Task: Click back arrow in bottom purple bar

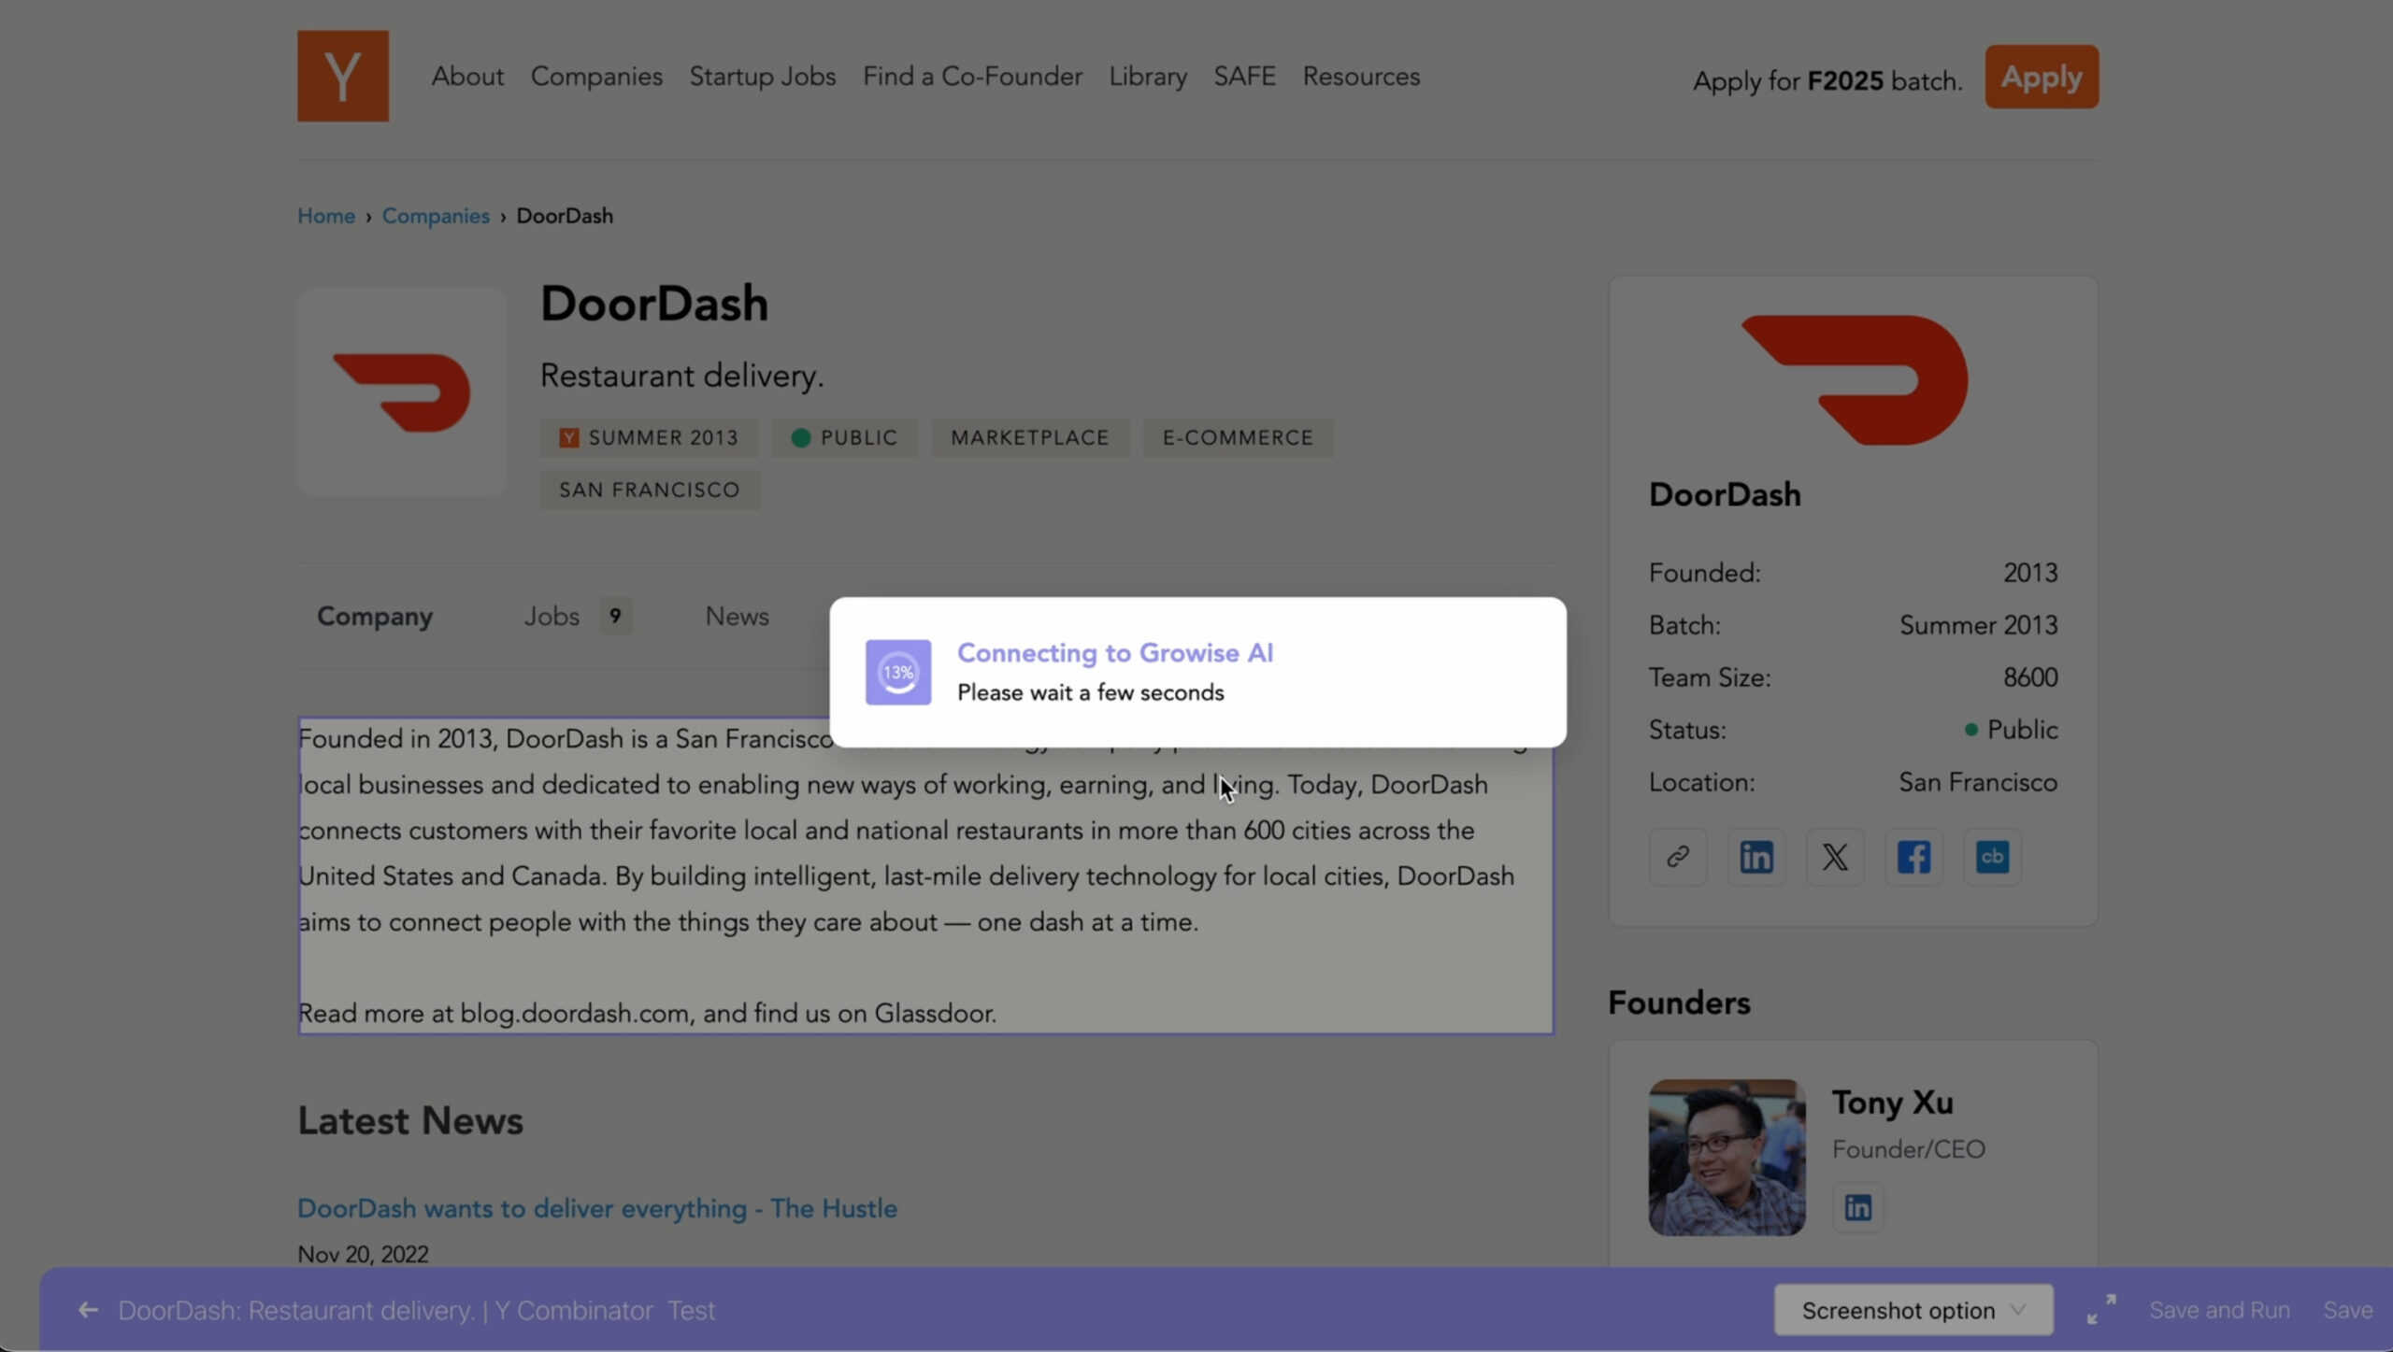Action: (x=88, y=1310)
